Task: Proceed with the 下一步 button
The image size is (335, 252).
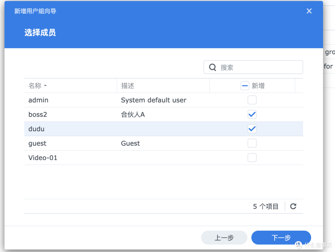Action: pyautogui.click(x=281, y=237)
